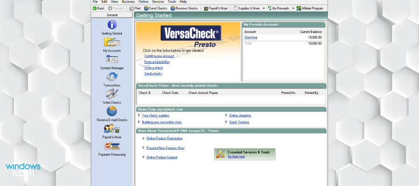Click the arrow beside Online Product Support
Screen dimensions: 419x186
pos(144,157)
